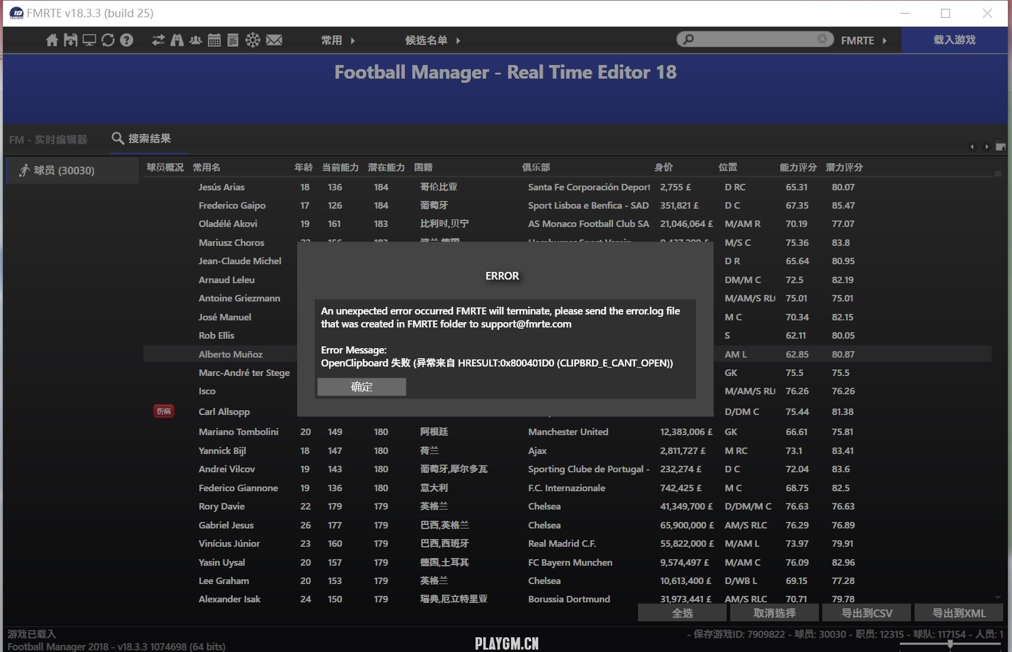1012x652 pixels.
Task: Select player Alberto Muñoz row
Action: pos(567,354)
